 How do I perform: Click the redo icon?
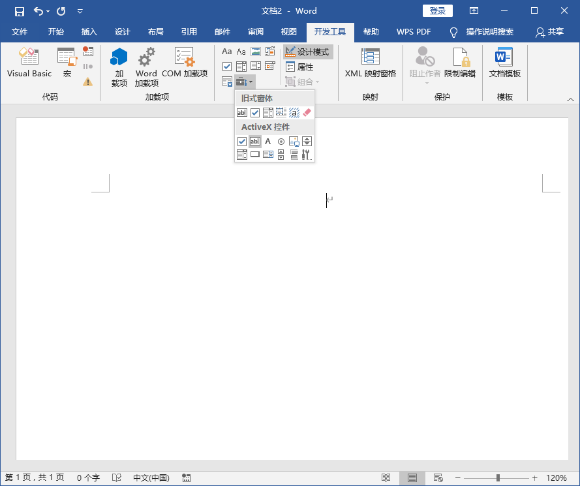[x=61, y=11]
